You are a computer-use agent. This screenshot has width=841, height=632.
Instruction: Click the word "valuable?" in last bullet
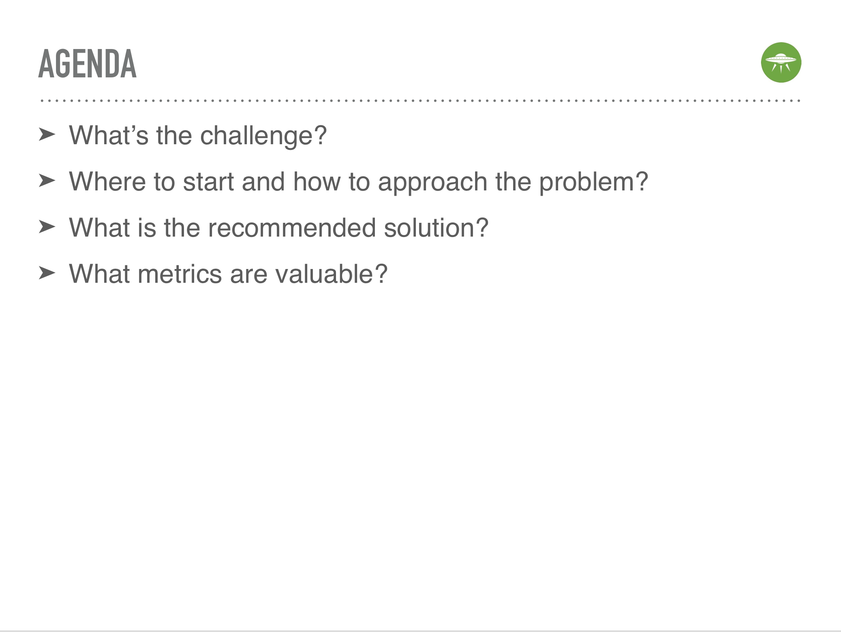coord(332,274)
